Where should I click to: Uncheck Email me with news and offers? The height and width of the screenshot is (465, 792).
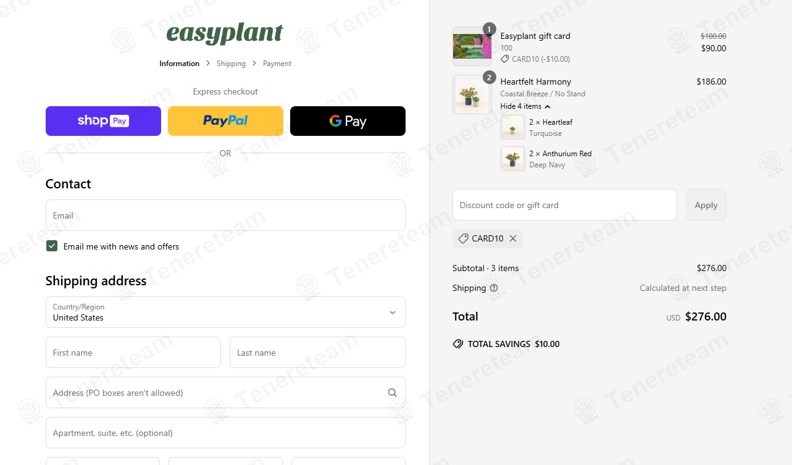coord(52,246)
